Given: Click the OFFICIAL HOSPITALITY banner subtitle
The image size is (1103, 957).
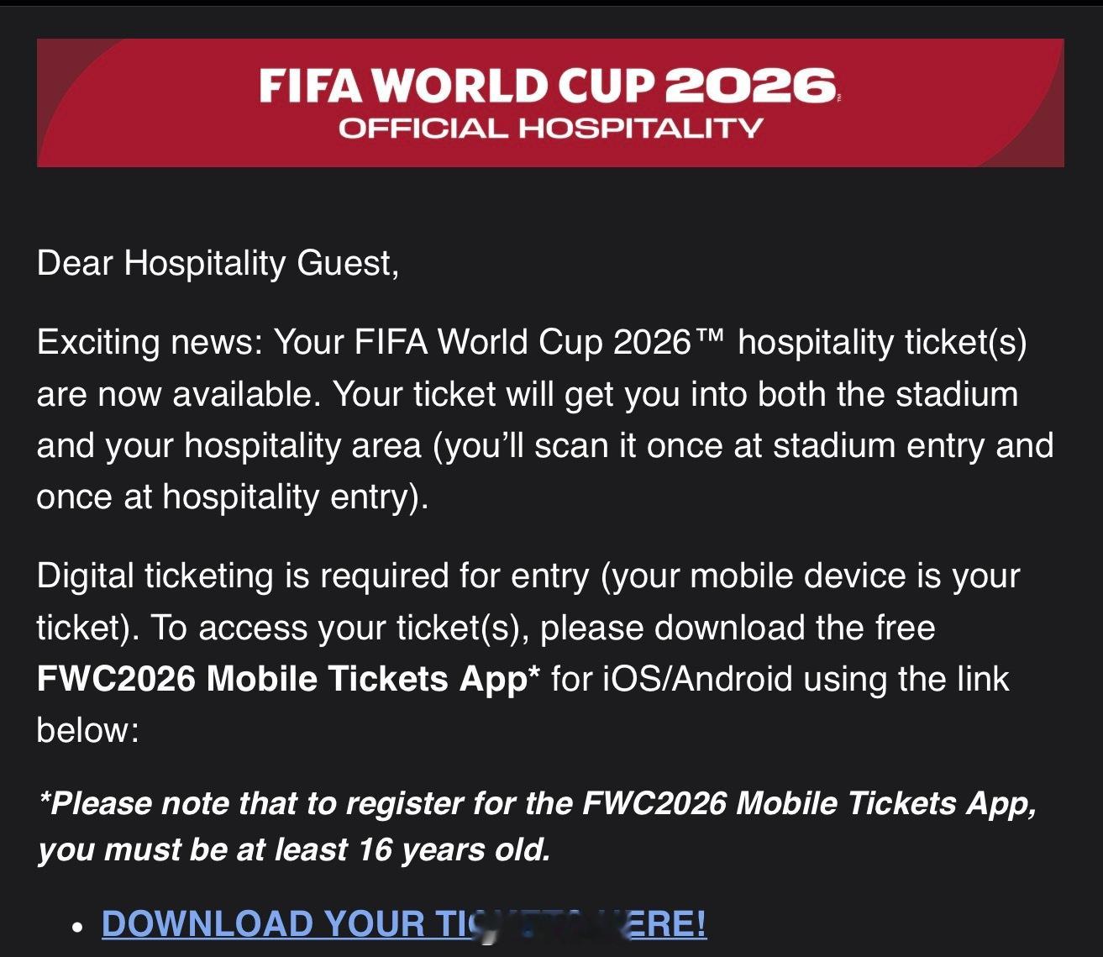Looking at the screenshot, I should (550, 129).
